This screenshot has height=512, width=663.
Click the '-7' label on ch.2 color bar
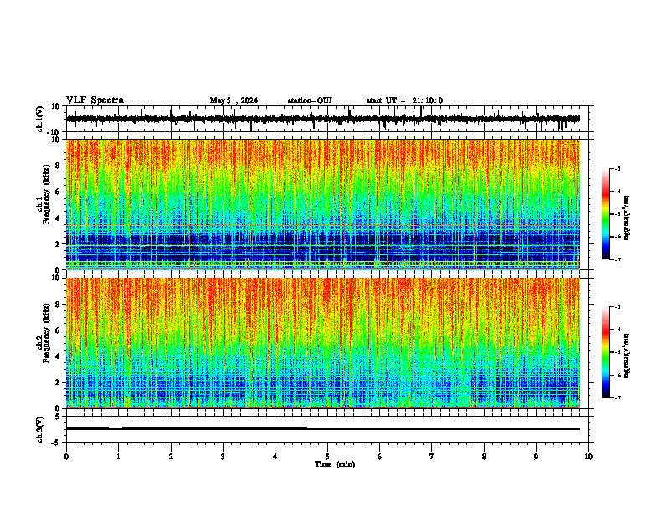point(618,398)
